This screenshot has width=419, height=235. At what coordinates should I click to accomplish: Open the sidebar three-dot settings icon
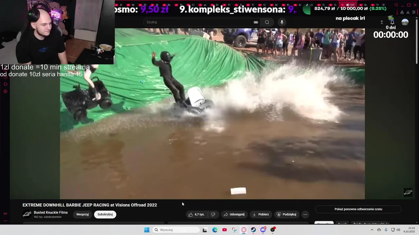pyautogui.click(x=5, y=221)
